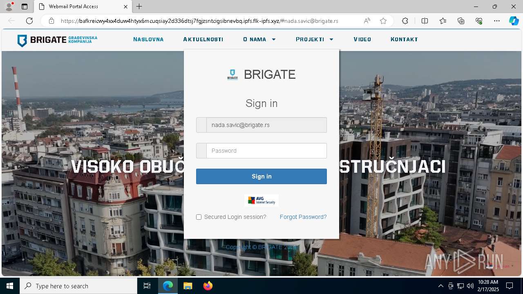This screenshot has height=294, width=523.
Task: Open the browser profile icon
Action: [x=9, y=7]
